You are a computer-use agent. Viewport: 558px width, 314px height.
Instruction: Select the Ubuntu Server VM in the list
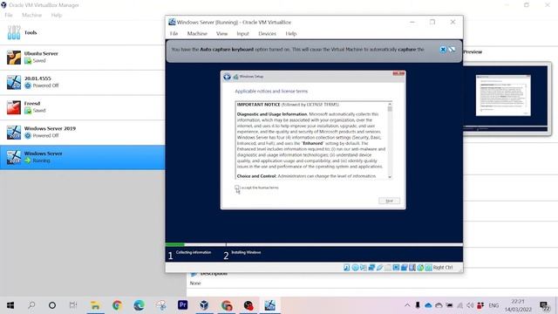click(x=82, y=58)
